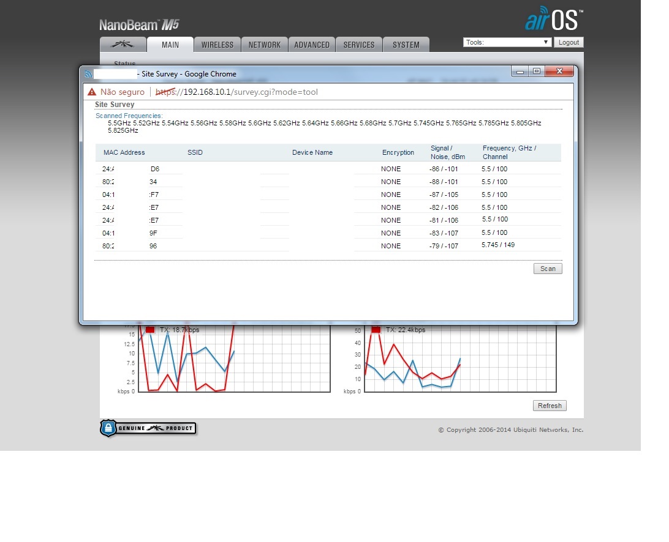Open the SERVICES tab

[359, 45]
